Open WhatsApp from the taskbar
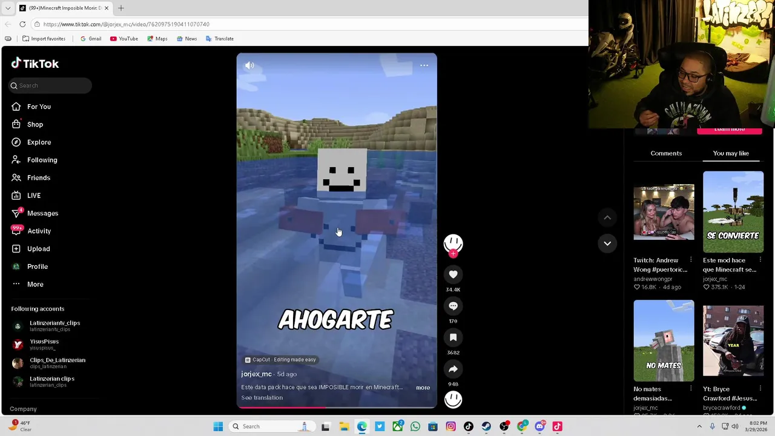Image resolution: width=775 pixels, height=436 pixels. 415,426
